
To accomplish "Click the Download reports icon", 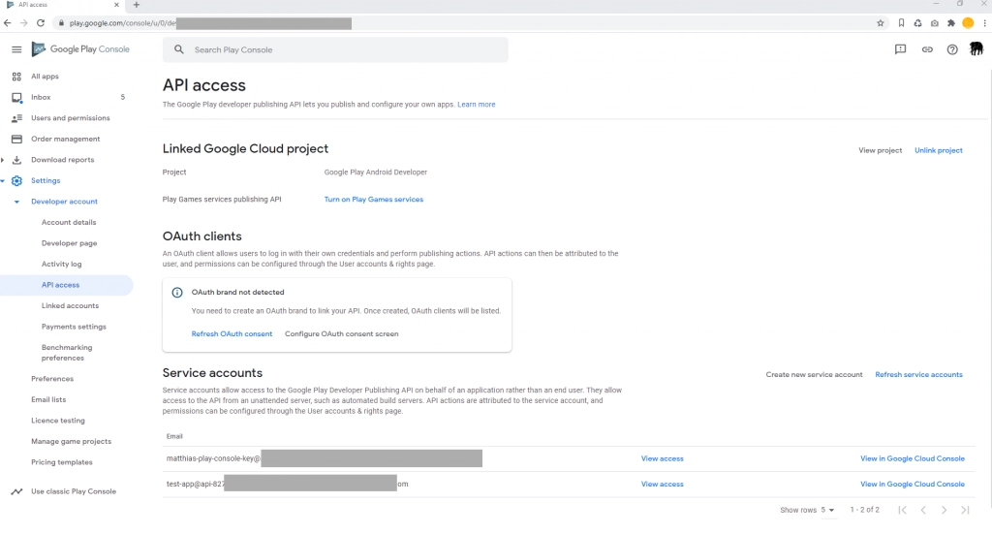I will tap(16, 160).
